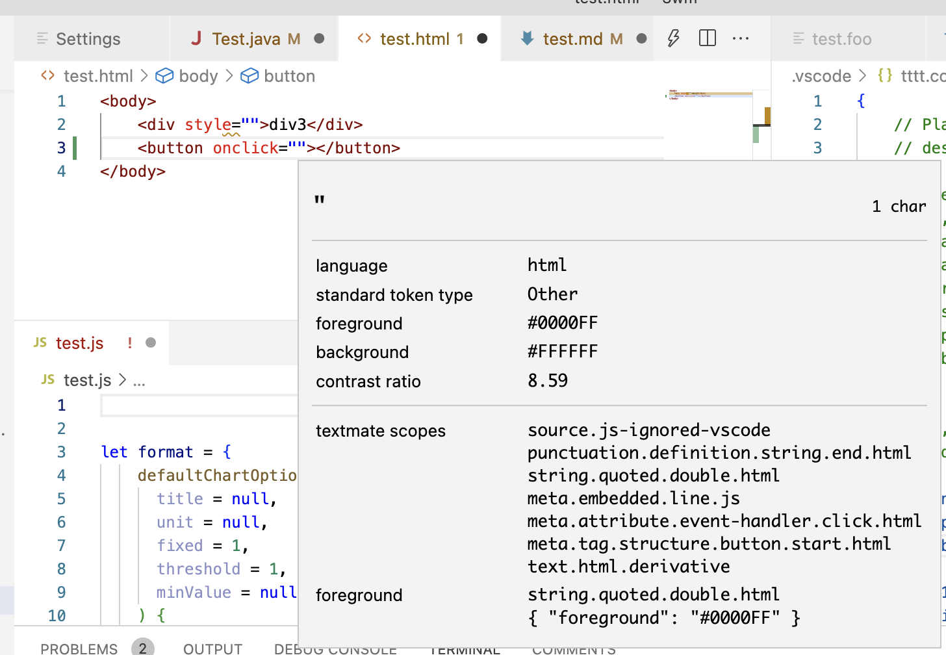Select the lightning run icon in the toolbar
The width and height of the screenshot is (946, 655).
(x=672, y=38)
